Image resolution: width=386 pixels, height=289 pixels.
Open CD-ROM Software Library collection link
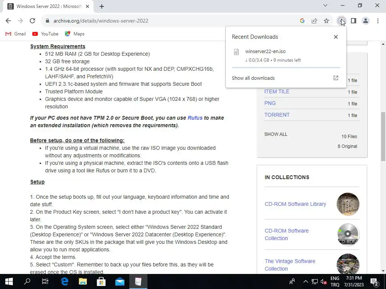tap(296, 204)
